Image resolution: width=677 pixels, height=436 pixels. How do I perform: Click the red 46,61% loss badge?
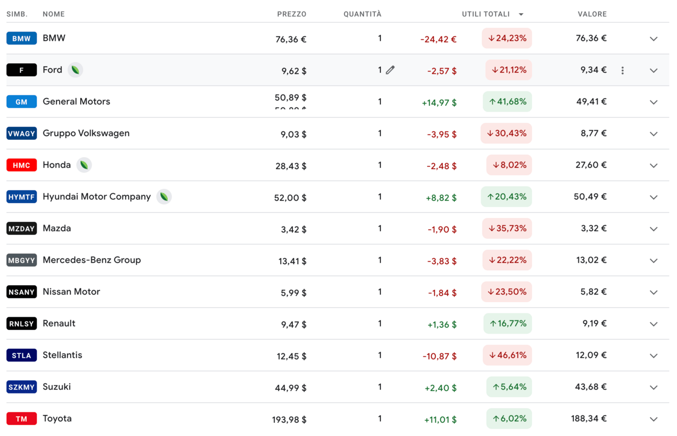(507, 355)
